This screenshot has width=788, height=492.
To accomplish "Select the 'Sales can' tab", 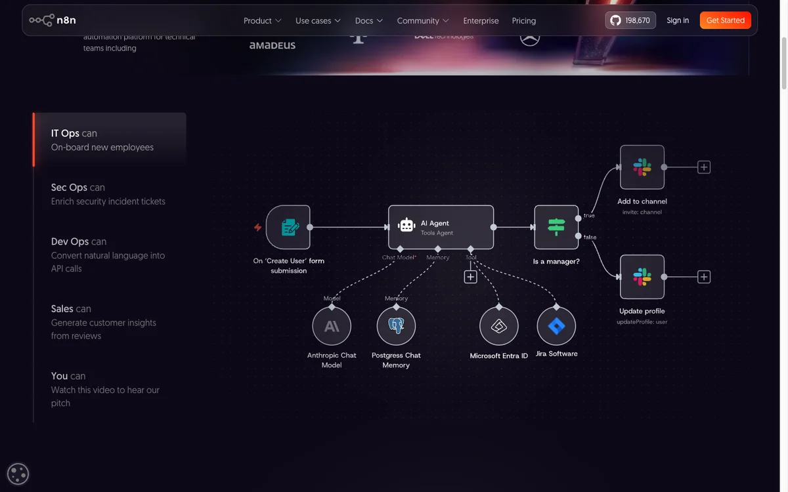I will pyautogui.click(x=110, y=321).
